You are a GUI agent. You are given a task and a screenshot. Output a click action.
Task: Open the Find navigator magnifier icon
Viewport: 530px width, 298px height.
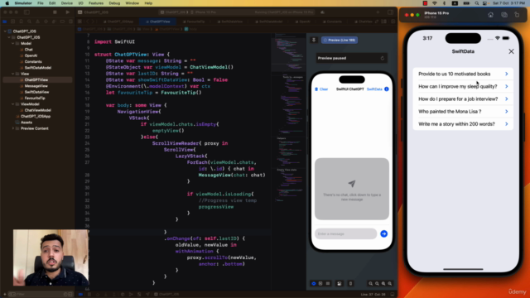[30, 22]
